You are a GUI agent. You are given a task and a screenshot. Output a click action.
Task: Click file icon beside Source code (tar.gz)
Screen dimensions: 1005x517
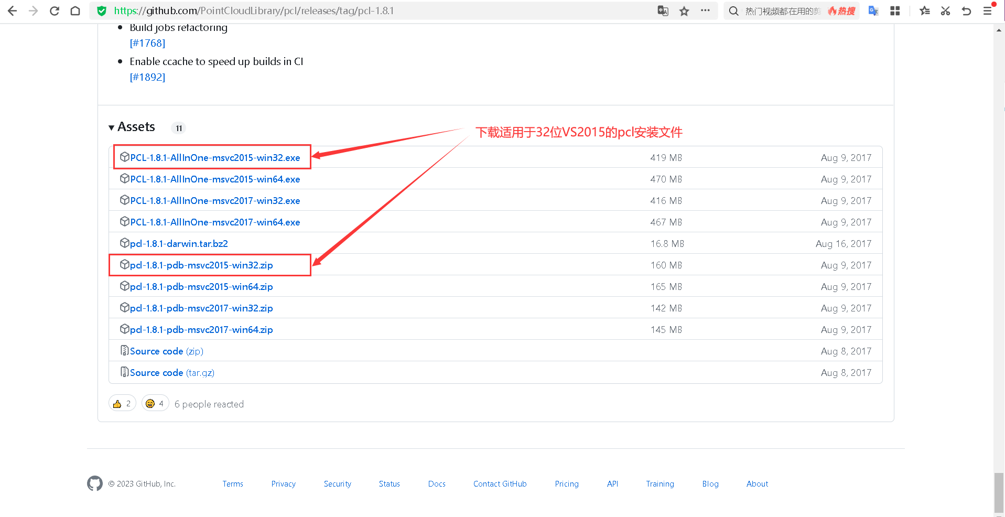(x=124, y=372)
